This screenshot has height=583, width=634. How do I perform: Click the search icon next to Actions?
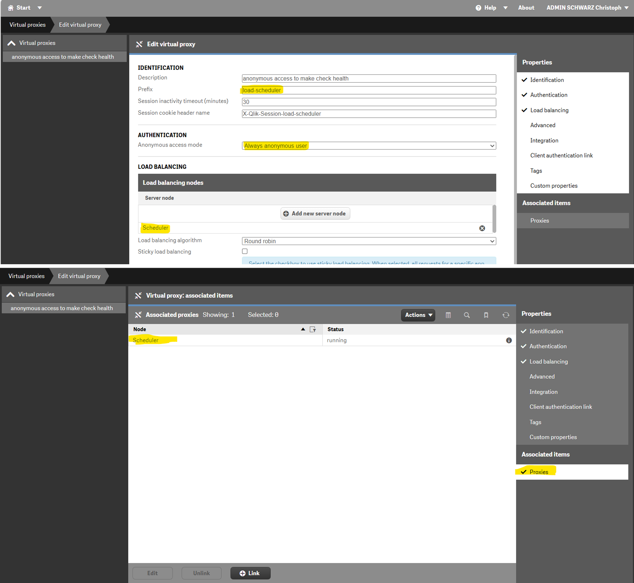click(x=467, y=315)
